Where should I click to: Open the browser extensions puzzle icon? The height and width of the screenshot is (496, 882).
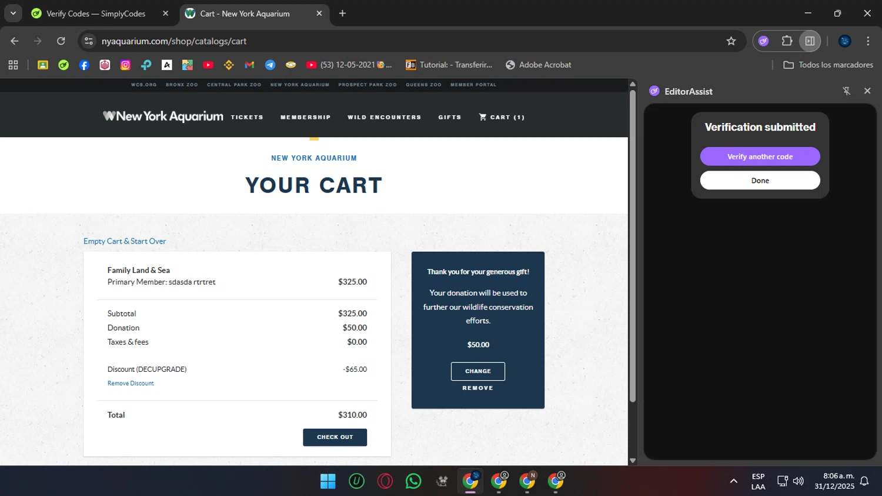point(787,41)
